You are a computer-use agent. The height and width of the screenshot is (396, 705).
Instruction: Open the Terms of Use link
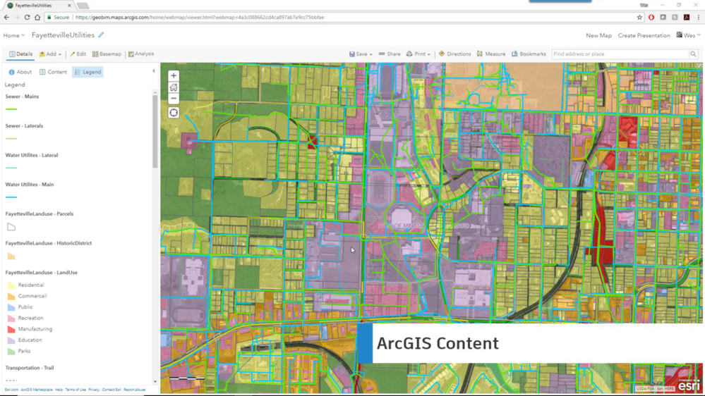(76, 390)
